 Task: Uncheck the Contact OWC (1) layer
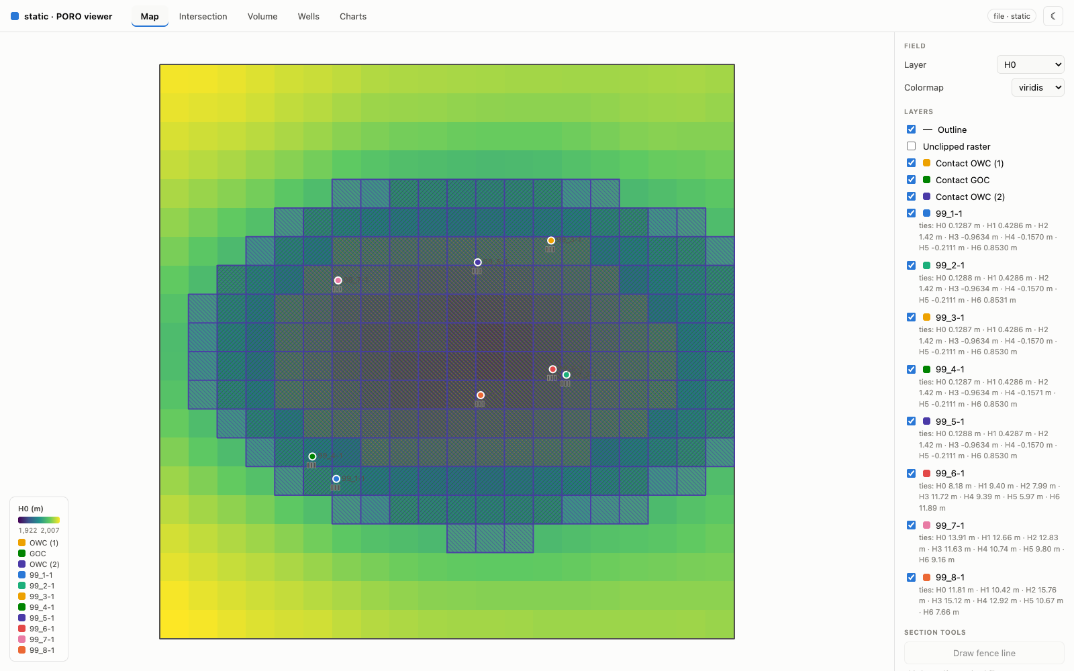click(911, 163)
